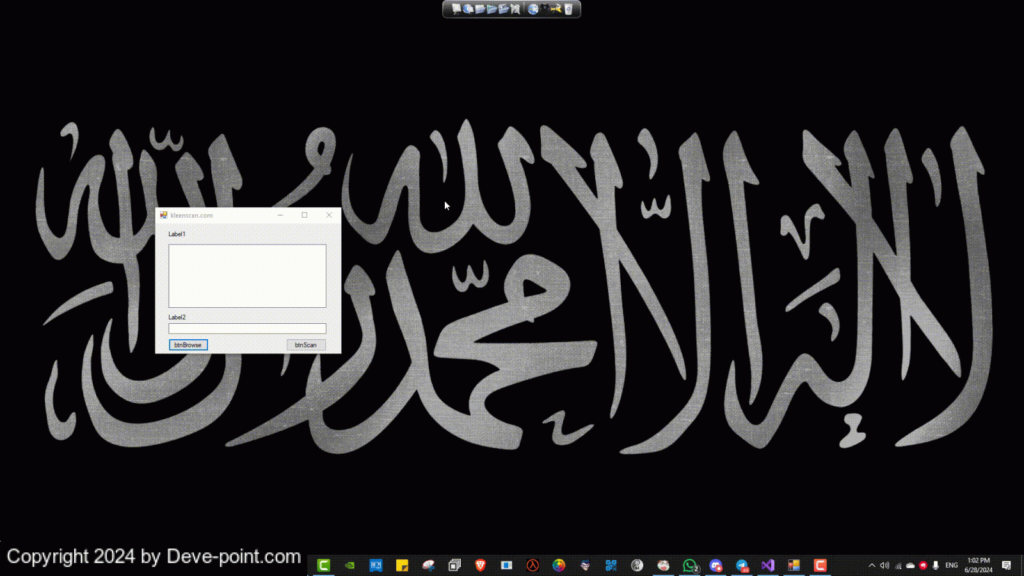Image resolution: width=1024 pixels, height=576 pixels.
Task: Click the globe icon right of dock separator
Action: [533, 9]
